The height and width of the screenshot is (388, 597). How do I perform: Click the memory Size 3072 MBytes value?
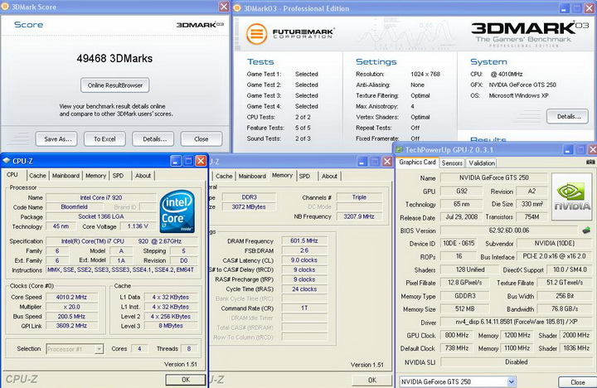(249, 206)
